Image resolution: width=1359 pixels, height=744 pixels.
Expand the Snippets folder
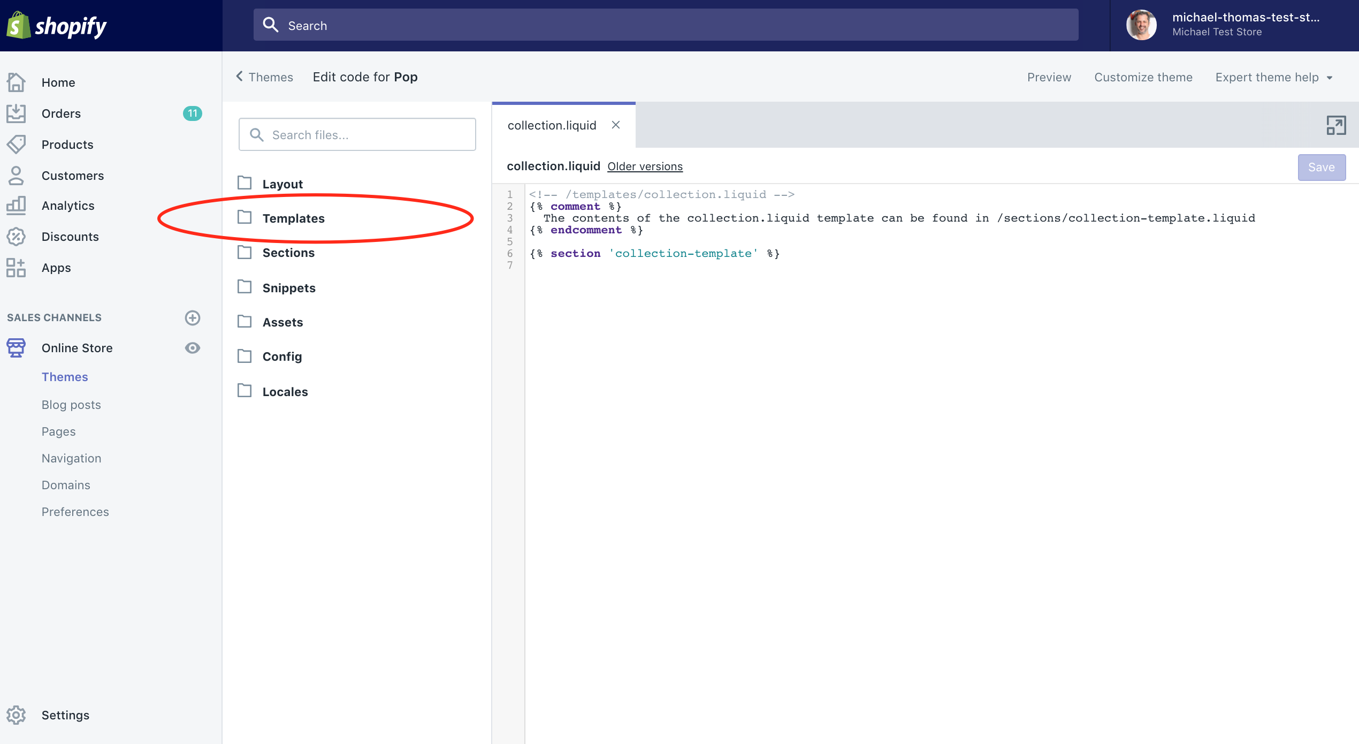[x=289, y=288]
